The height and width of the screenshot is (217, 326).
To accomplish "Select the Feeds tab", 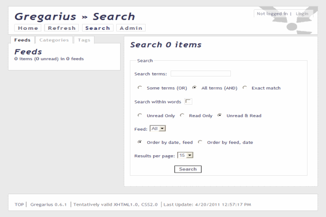I will coord(22,40).
